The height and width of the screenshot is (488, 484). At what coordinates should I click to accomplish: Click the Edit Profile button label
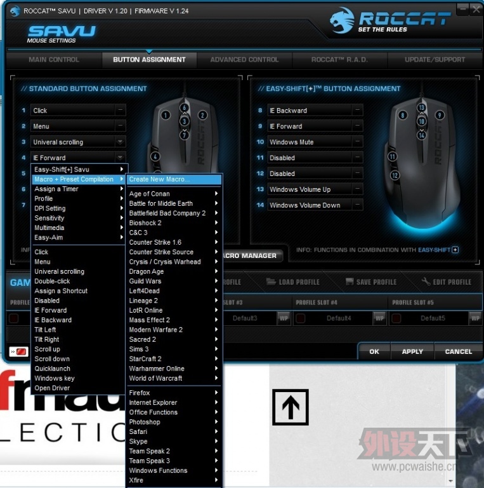point(452,282)
